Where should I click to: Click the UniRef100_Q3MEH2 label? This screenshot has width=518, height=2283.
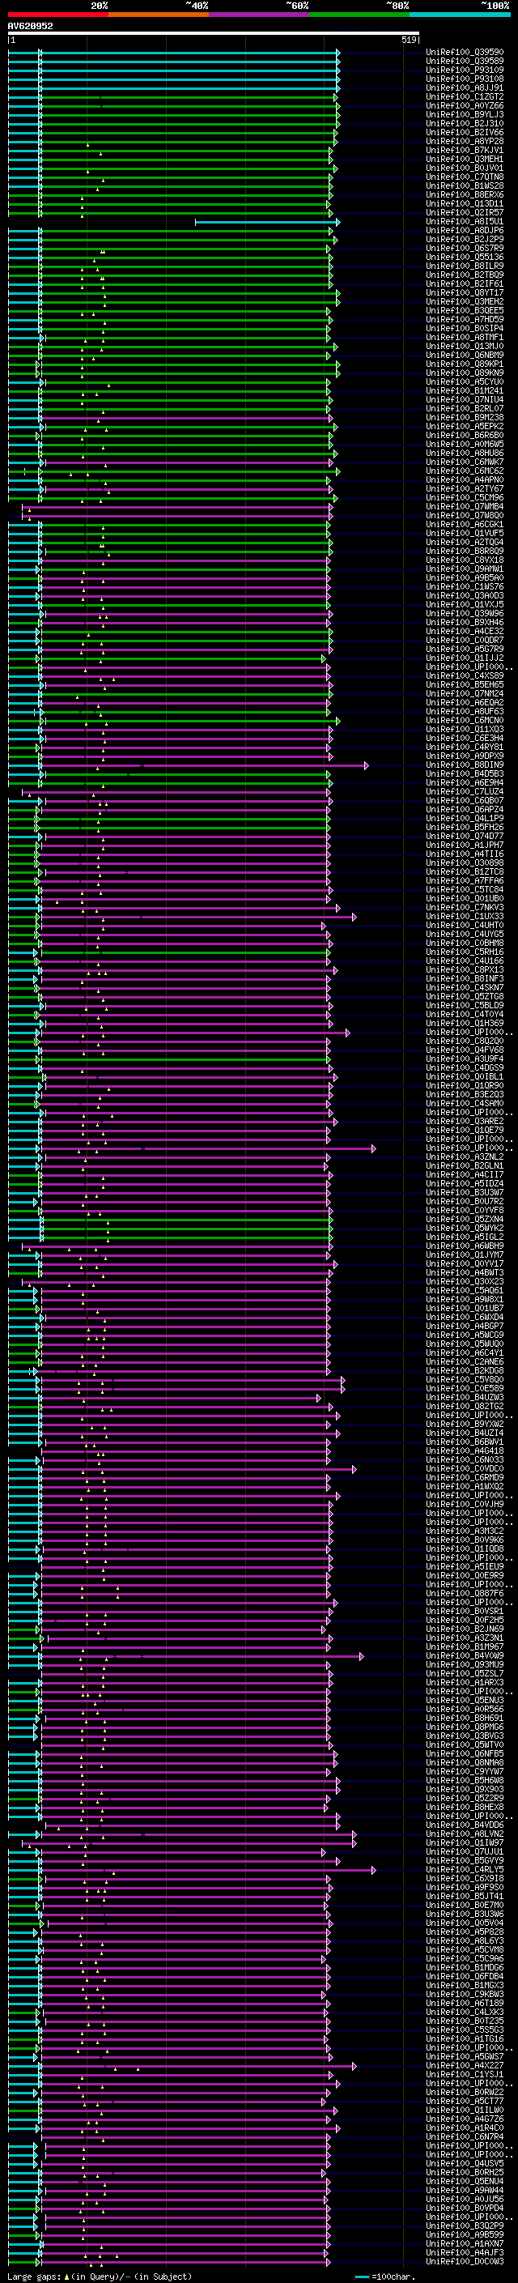point(465,301)
